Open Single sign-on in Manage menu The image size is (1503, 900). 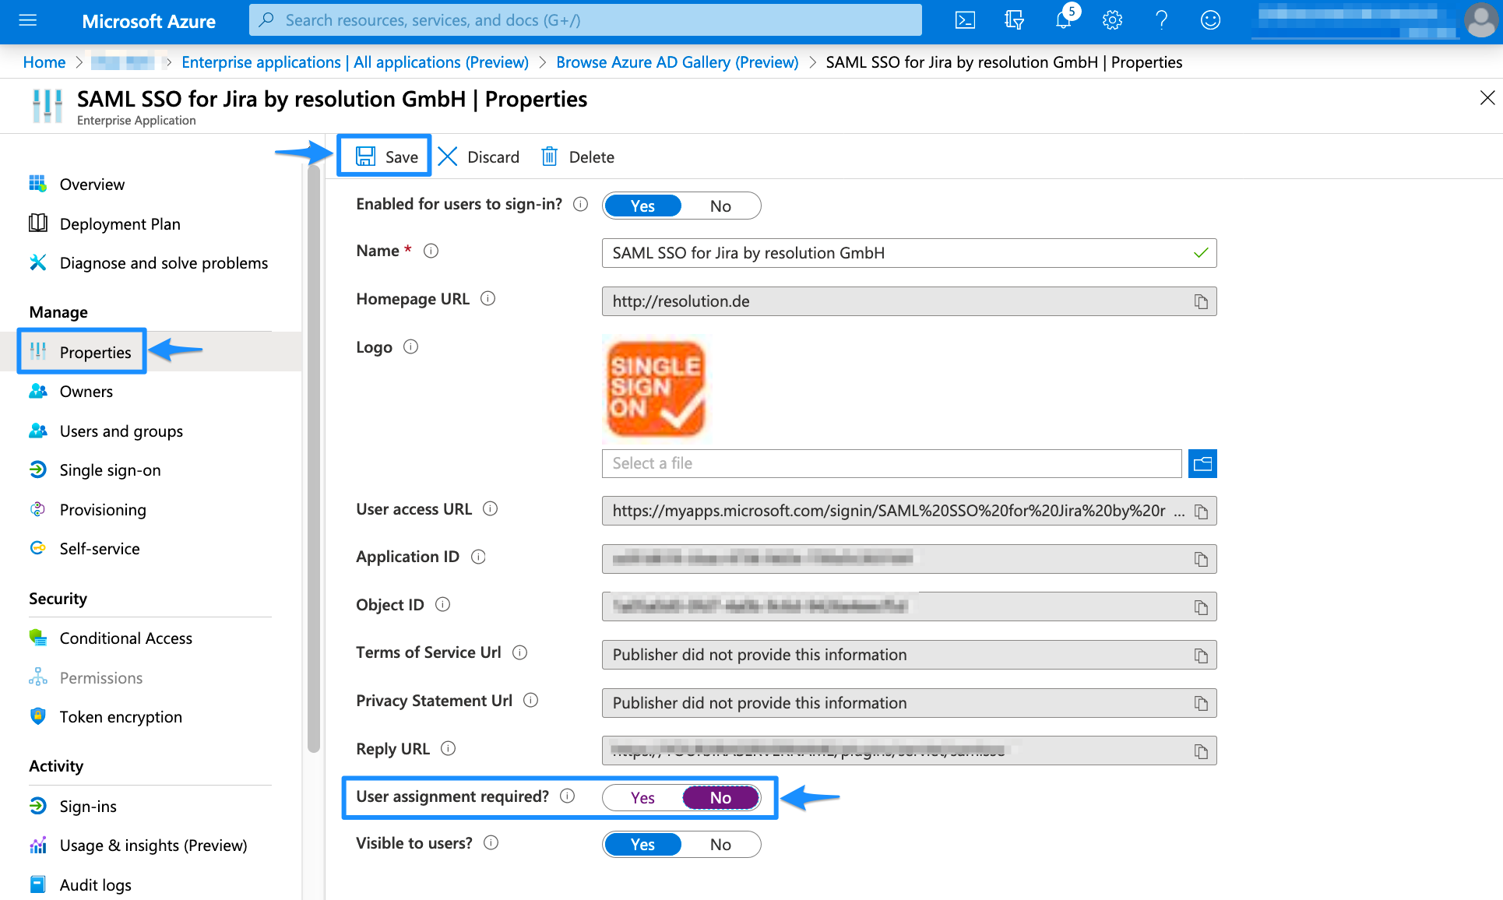pos(110,470)
